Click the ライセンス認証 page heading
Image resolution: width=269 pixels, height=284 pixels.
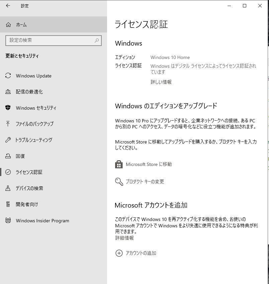click(x=142, y=24)
